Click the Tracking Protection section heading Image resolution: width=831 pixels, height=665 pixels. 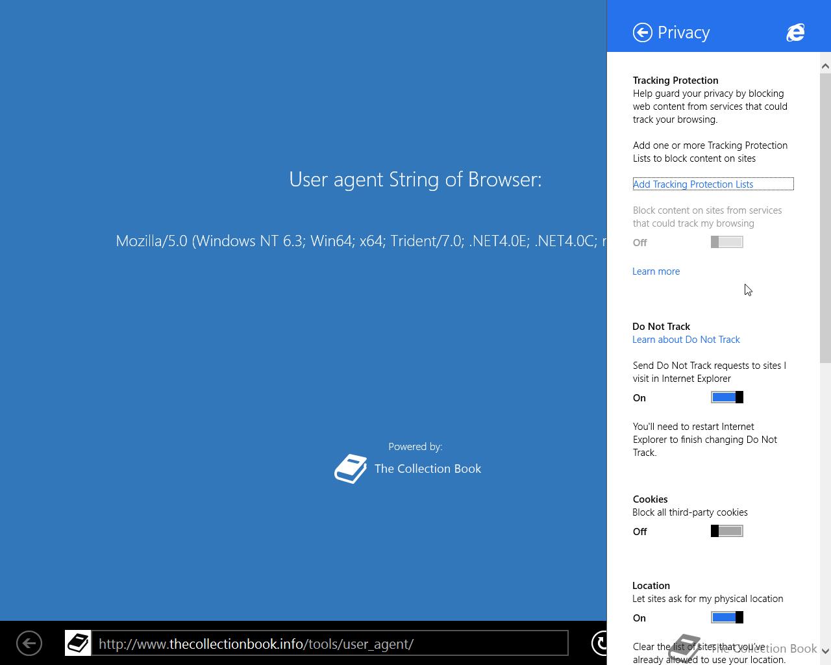point(676,81)
